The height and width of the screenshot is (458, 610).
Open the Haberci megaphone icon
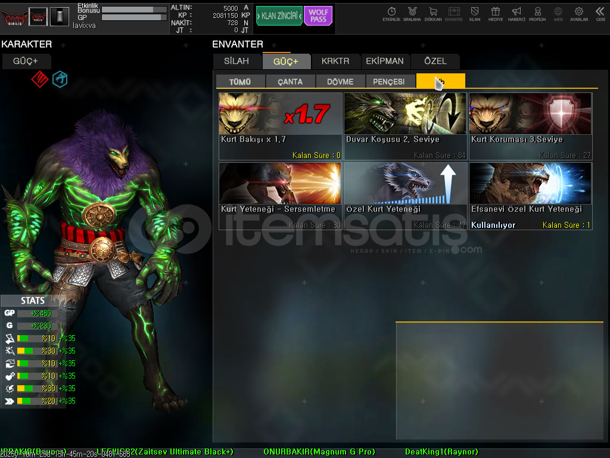tap(516, 14)
